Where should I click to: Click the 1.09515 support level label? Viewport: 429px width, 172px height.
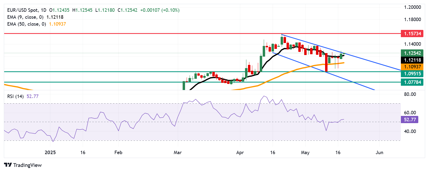[412, 74]
